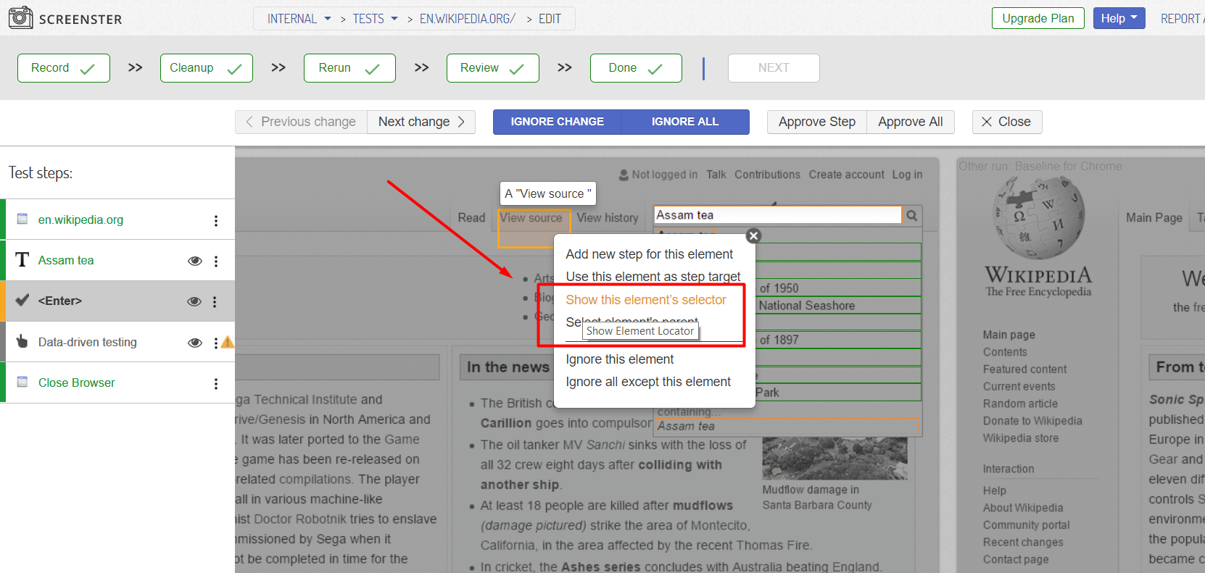Open kebab menu for Assam tea step

pyautogui.click(x=216, y=261)
